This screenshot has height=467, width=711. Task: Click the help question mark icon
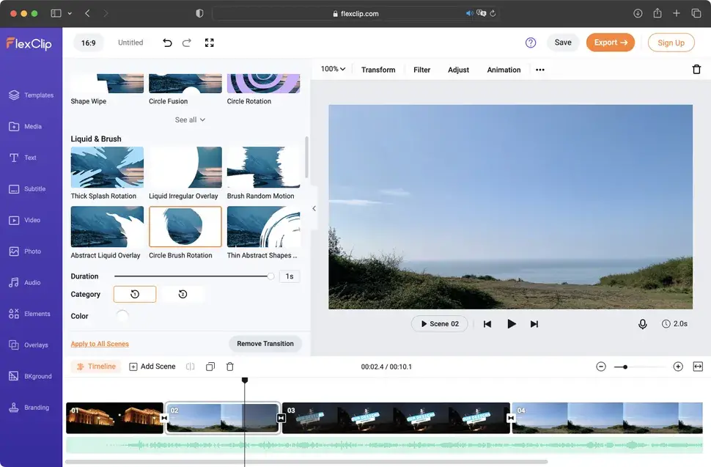pos(531,43)
